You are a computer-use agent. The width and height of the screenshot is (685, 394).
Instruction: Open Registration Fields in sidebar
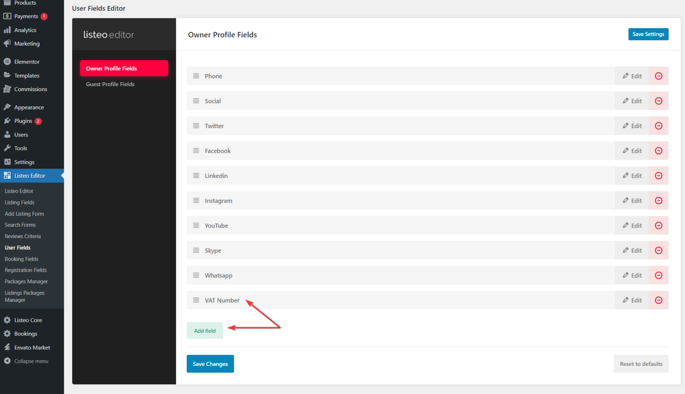click(26, 270)
